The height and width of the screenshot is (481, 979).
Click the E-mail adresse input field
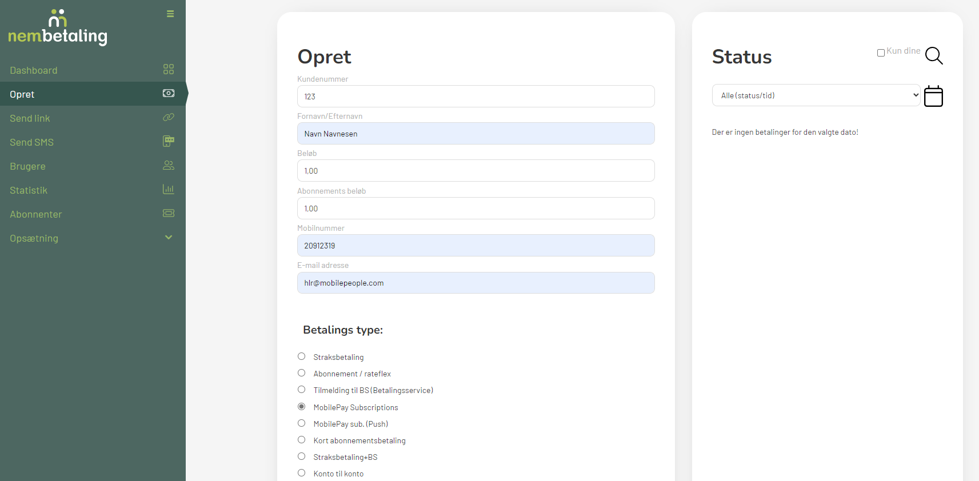[x=475, y=283]
